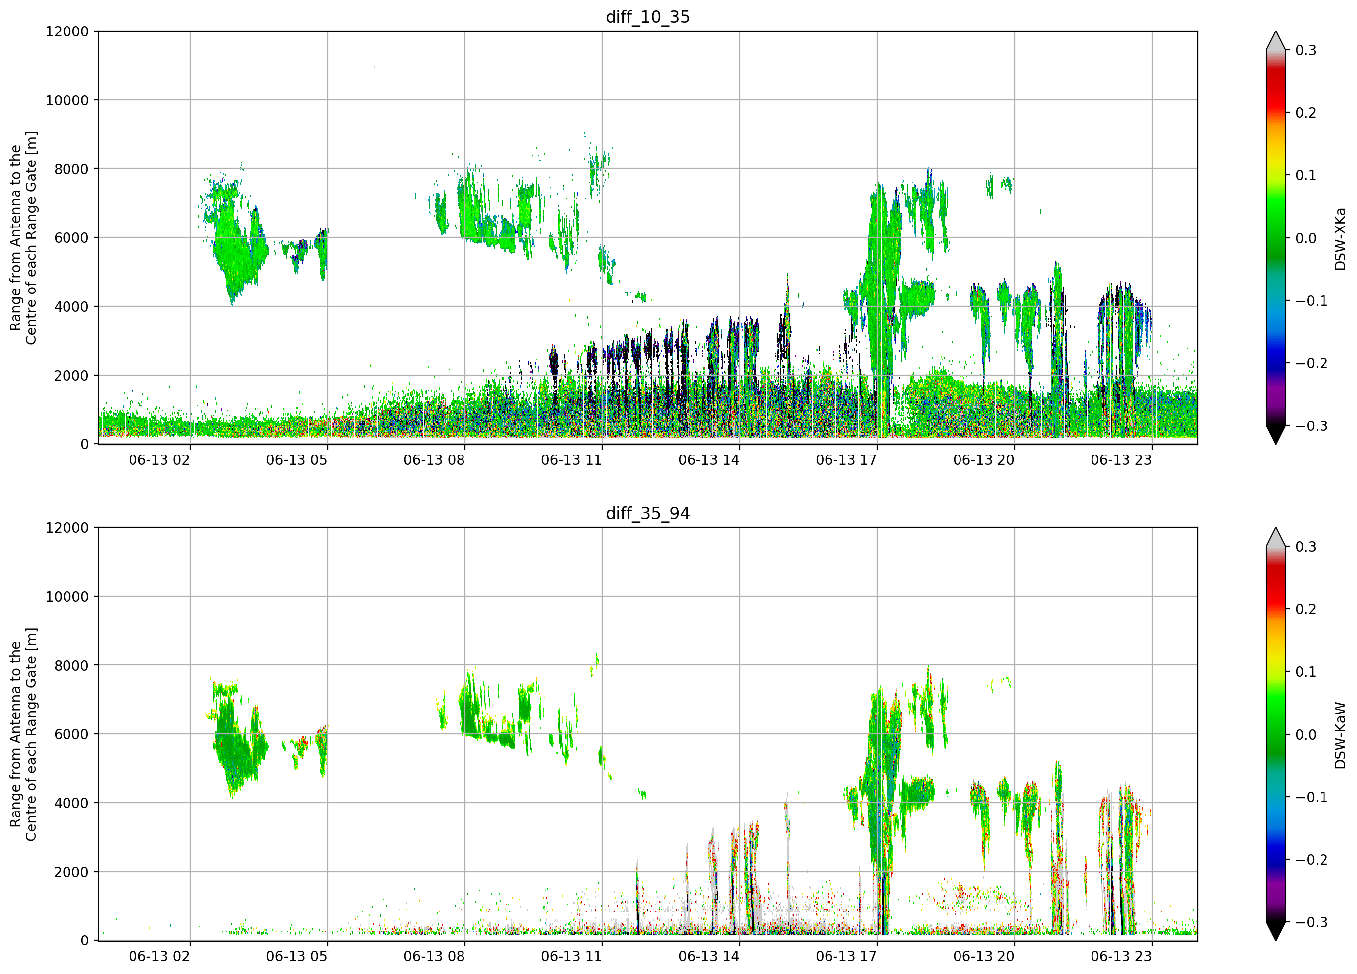Click the −0.2 tick on DSW-KaW colorbar
The width and height of the screenshot is (1357, 974).
click(1312, 860)
